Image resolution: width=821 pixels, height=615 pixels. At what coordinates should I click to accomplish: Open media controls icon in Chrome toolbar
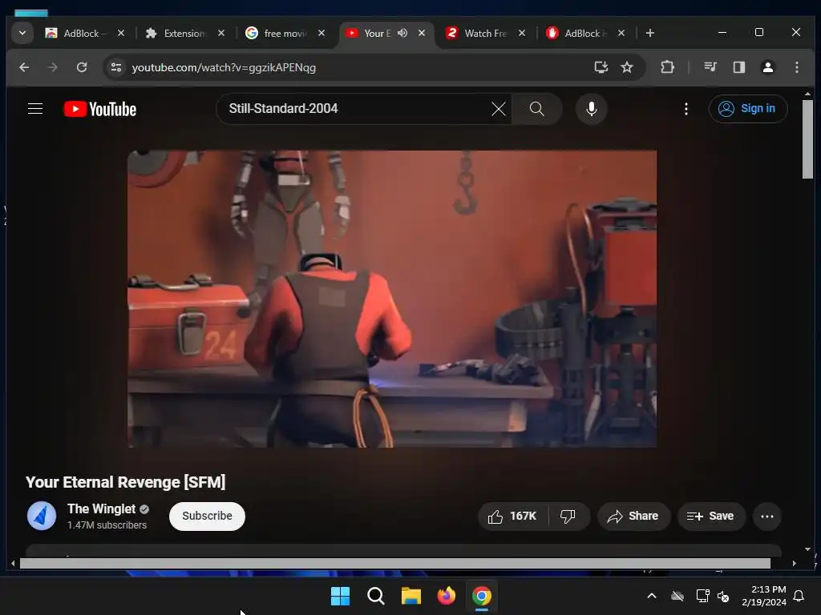click(710, 67)
